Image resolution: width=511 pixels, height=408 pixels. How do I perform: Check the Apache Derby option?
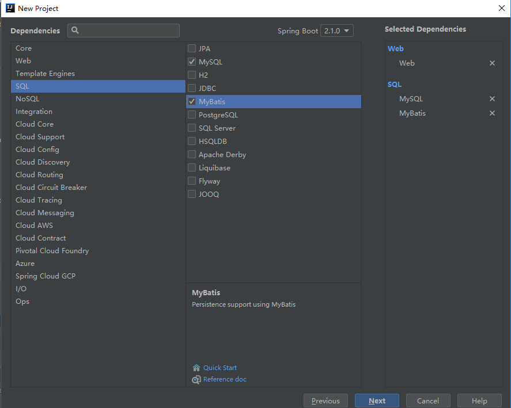point(192,154)
